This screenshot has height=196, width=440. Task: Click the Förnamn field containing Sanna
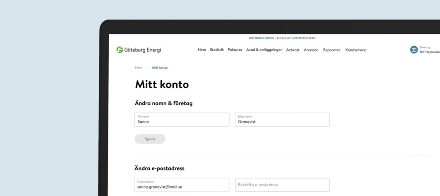[x=182, y=120]
